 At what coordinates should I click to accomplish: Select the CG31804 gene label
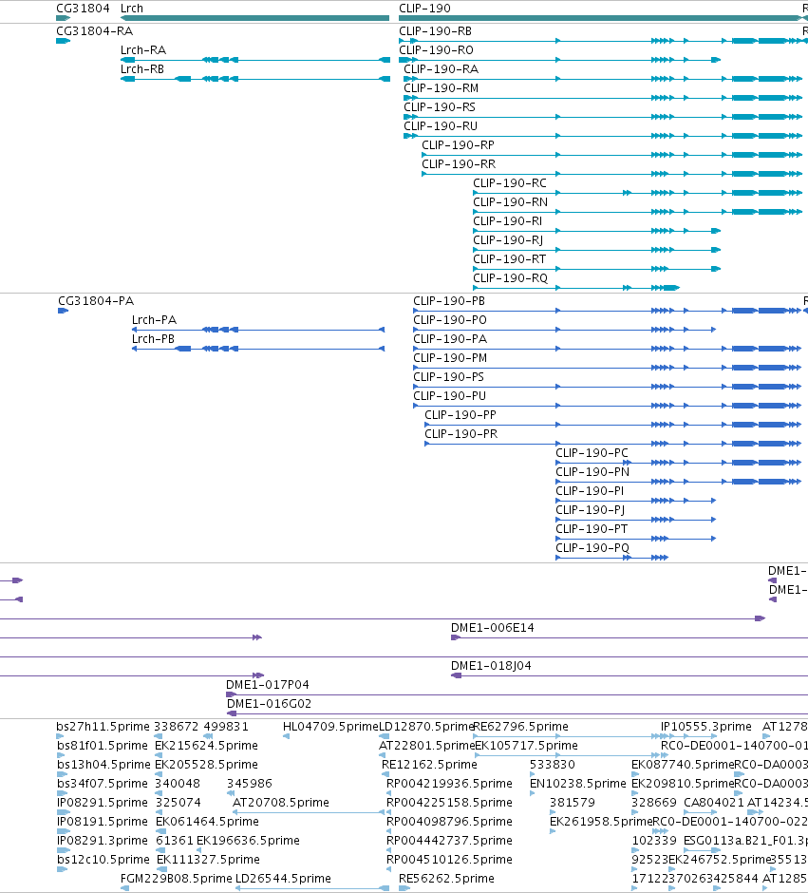click(x=83, y=9)
